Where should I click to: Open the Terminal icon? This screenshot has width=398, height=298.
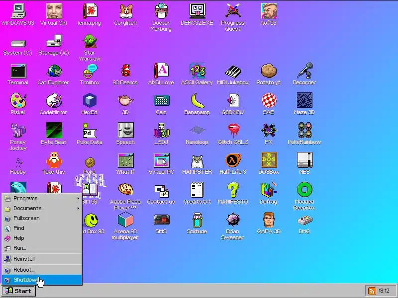(x=18, y=71)
